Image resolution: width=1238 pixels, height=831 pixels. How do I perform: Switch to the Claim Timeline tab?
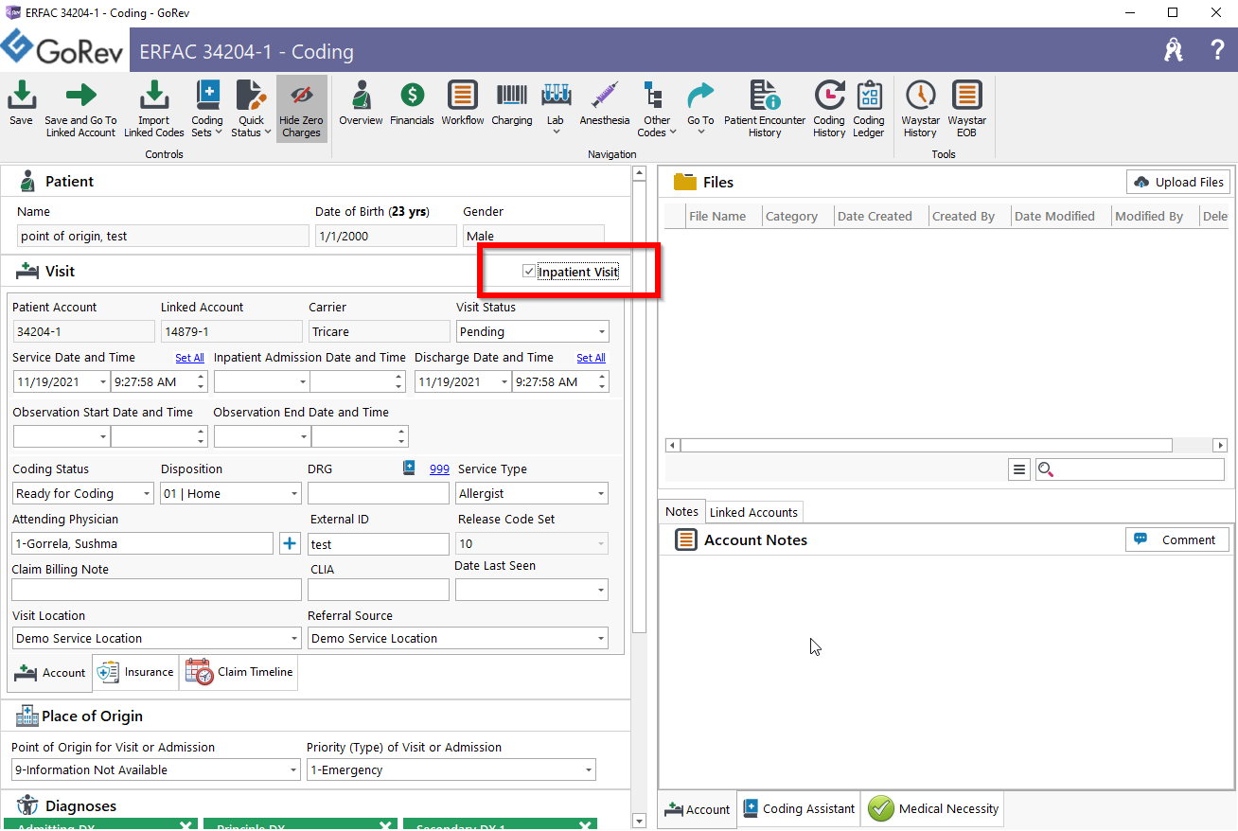(x=239, y=672)
